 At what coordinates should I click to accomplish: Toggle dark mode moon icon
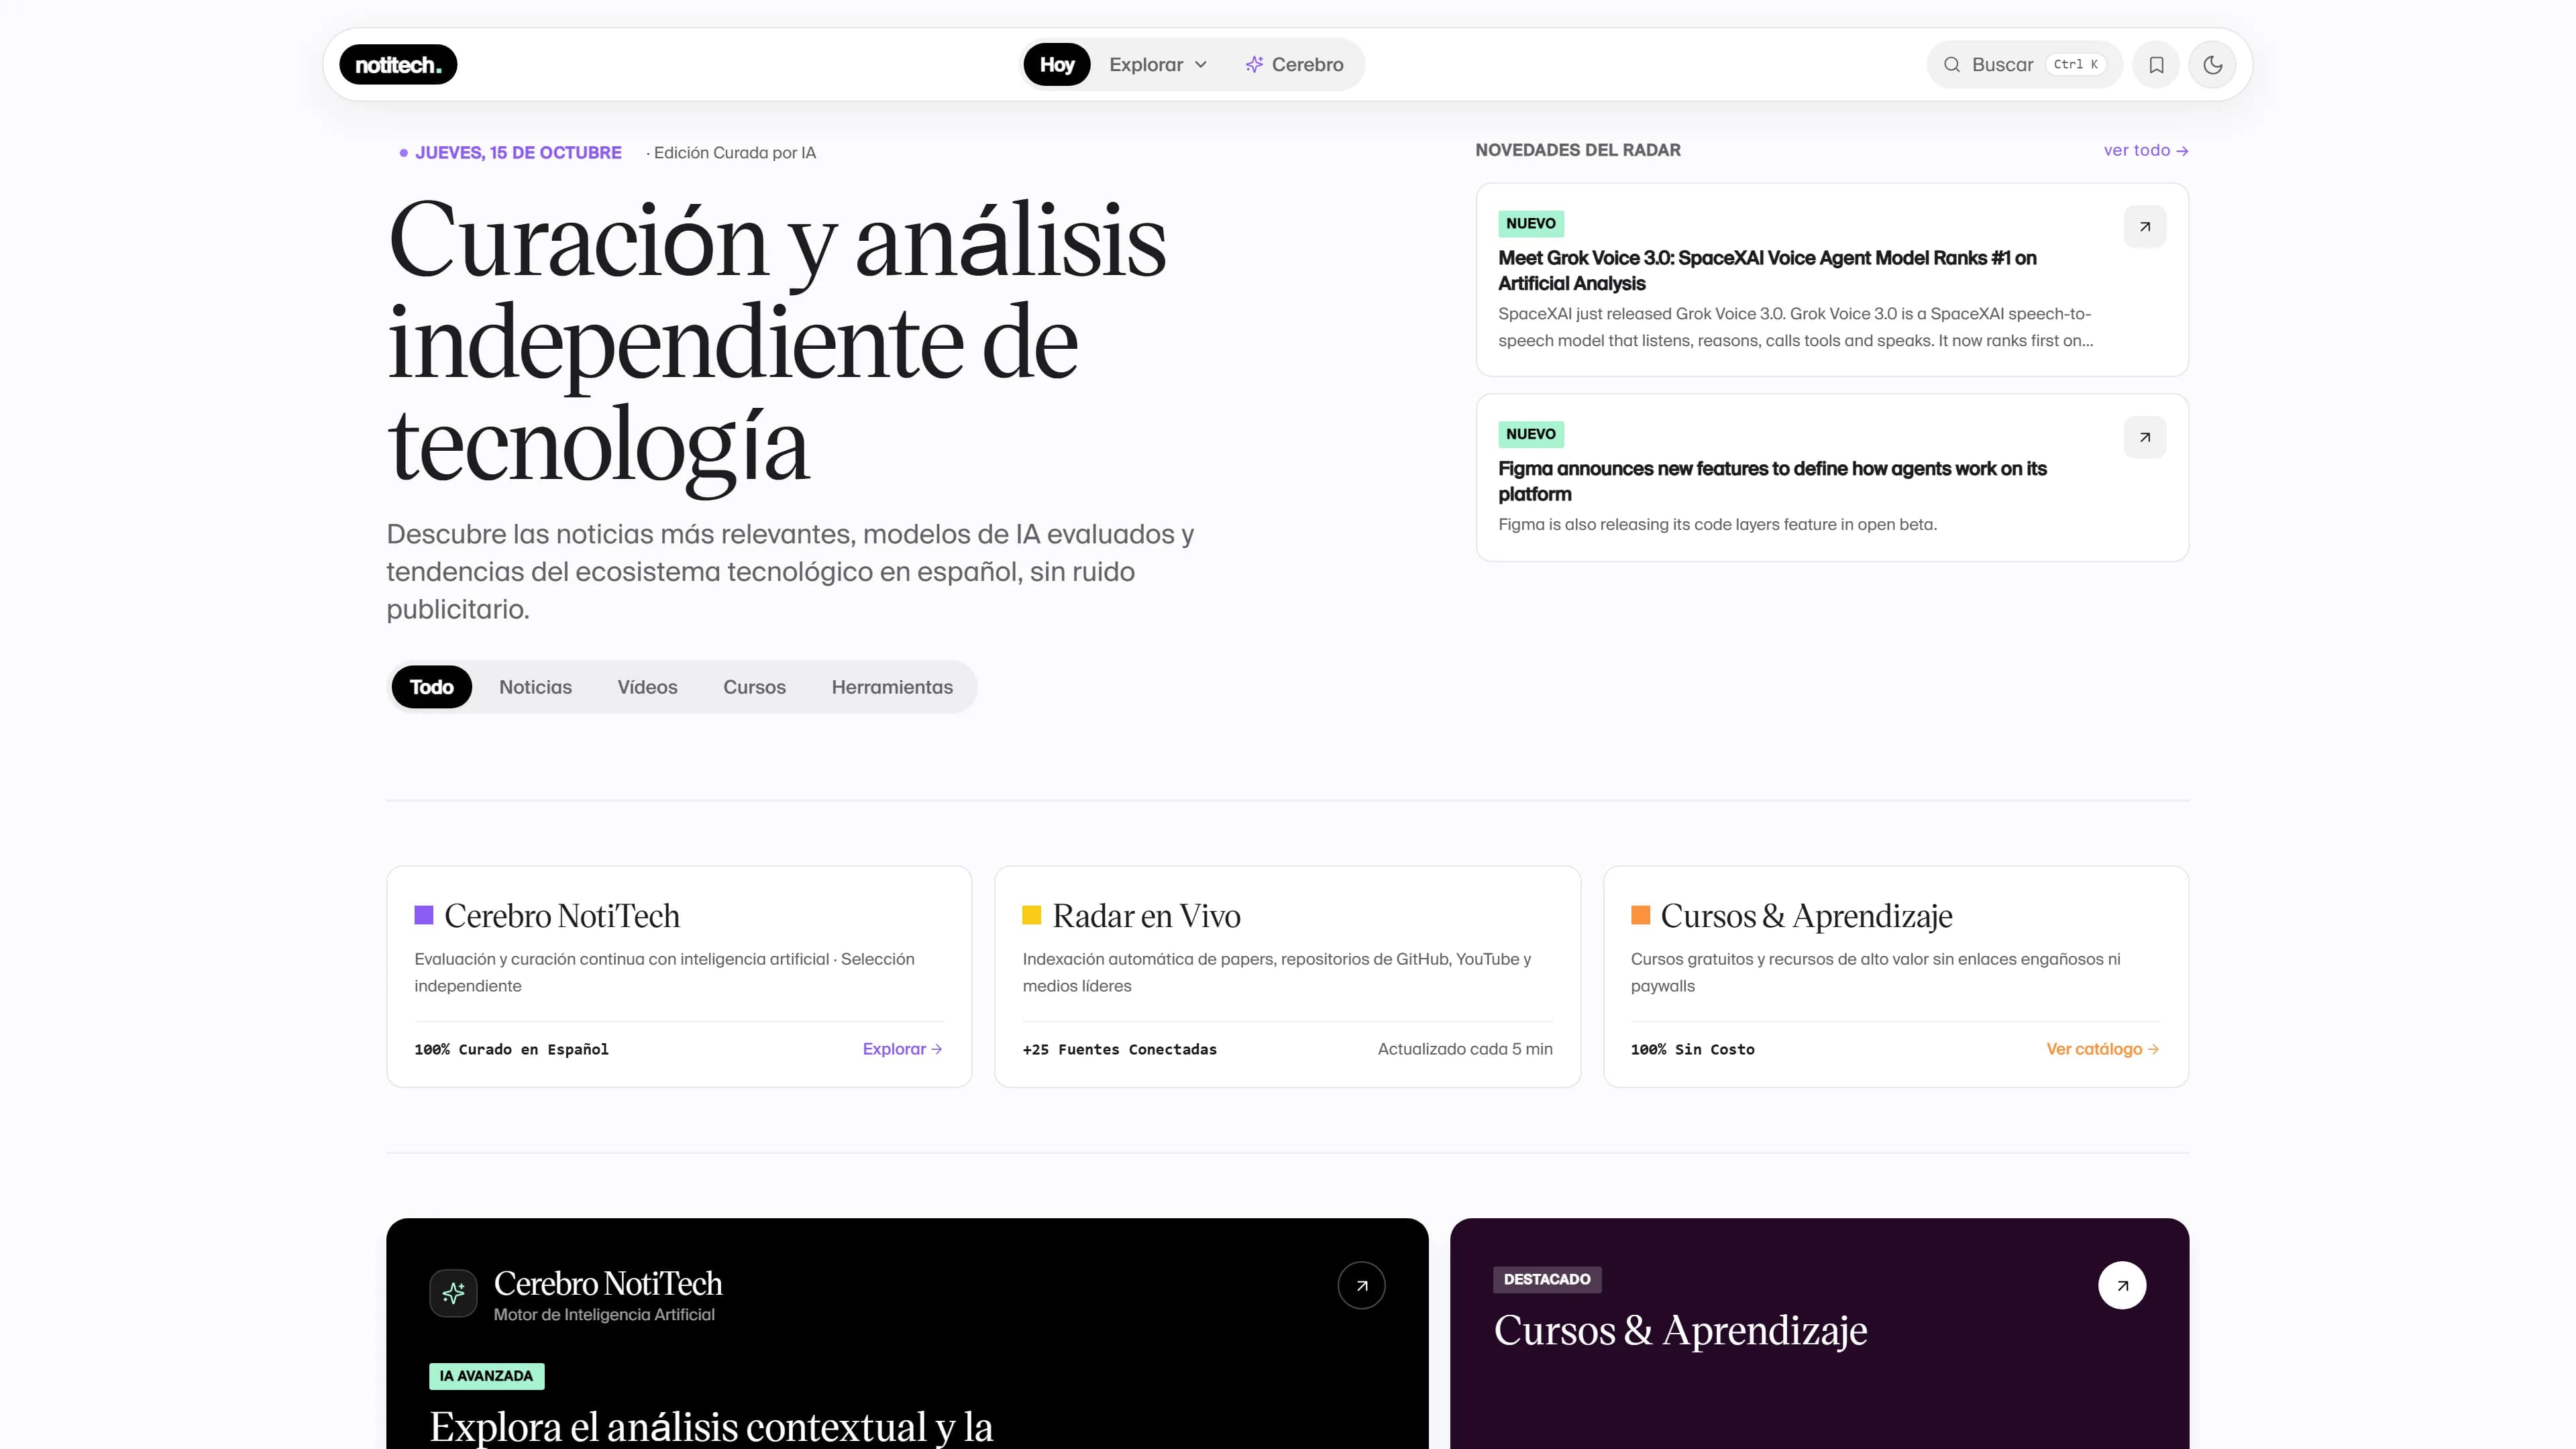[2212, 65]
